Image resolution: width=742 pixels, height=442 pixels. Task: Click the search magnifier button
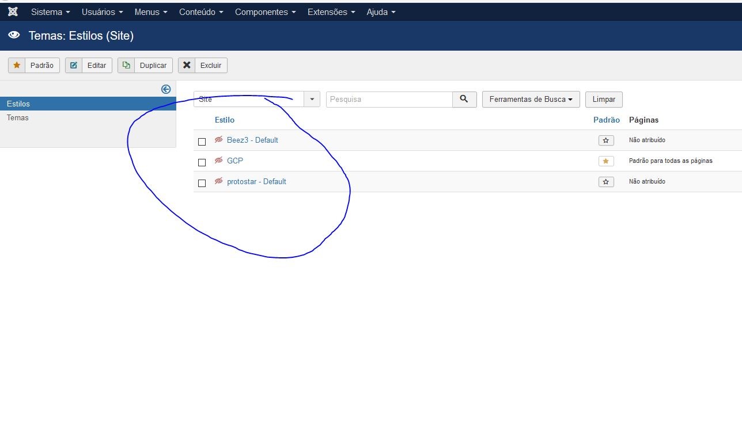point(464,99)
